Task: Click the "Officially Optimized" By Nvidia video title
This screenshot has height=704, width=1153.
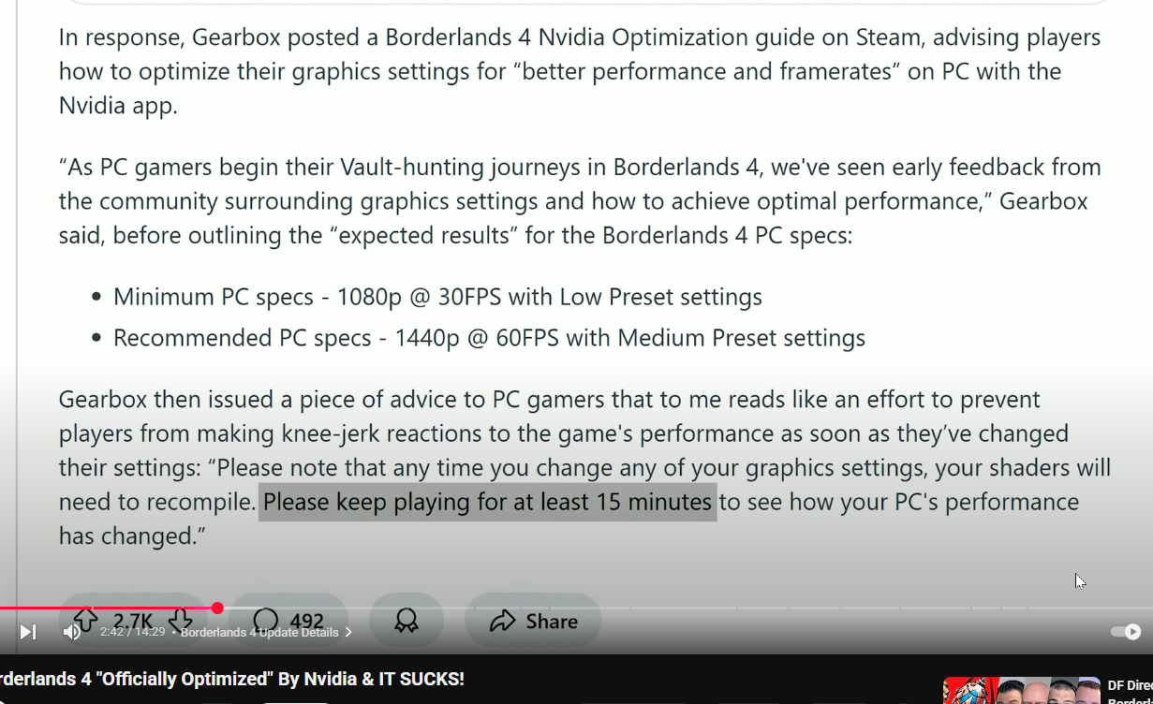Action: click(x=232, y=679)
